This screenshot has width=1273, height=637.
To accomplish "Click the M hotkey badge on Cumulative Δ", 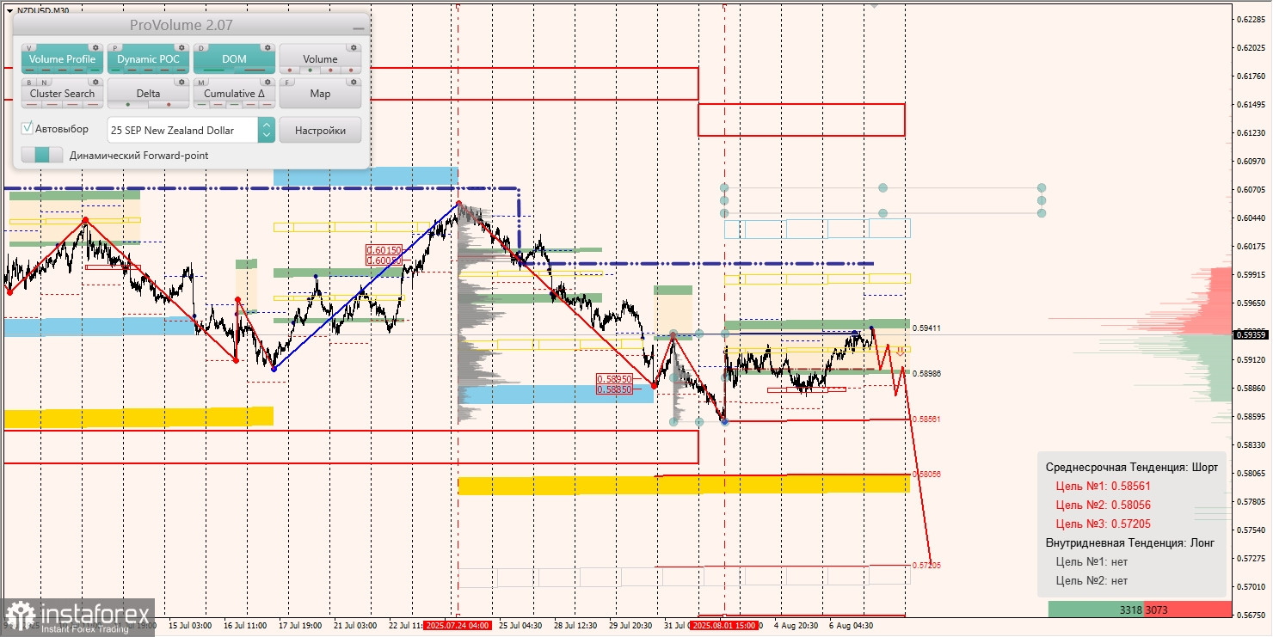I will pos(202,83).
